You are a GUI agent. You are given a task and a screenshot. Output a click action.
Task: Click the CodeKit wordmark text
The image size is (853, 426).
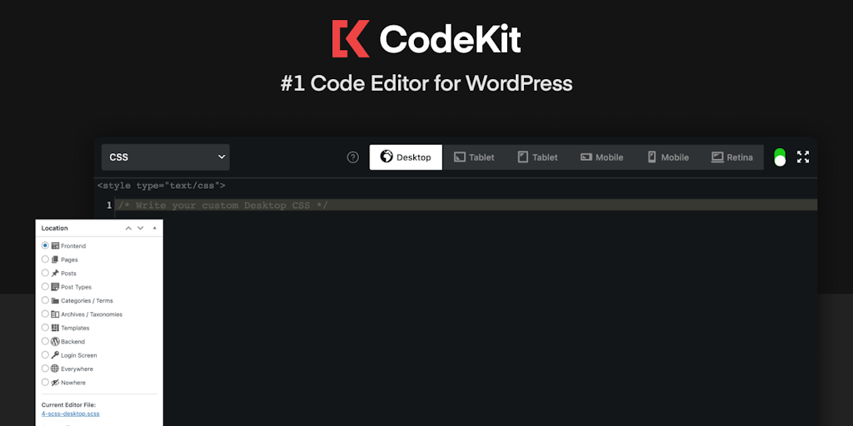point(450,39)
